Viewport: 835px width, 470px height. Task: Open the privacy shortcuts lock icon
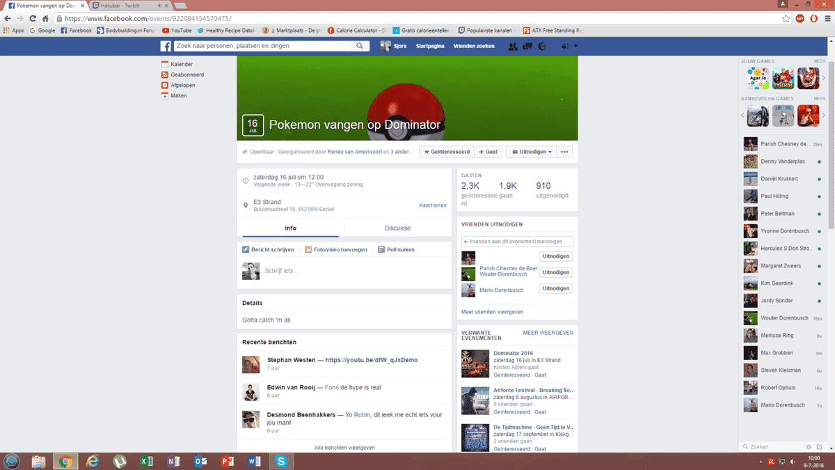click(564, 47)
